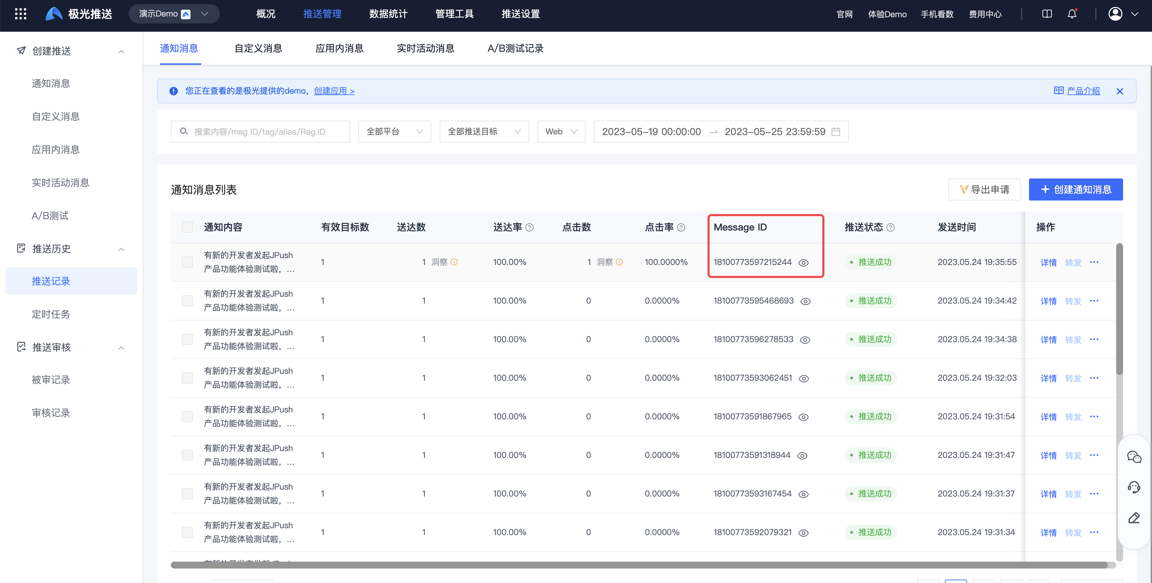Image resolution: width=1152 pixels, height=583 pixels.
Task: Click the orange info icon beside 点击数 洞察
Action: click(619, 262)
